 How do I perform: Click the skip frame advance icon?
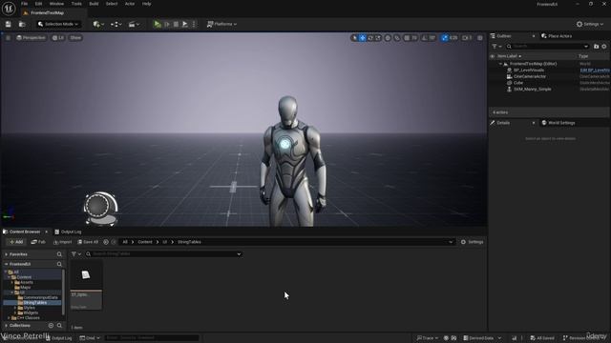pyautogui.click(x=167, y=24)
